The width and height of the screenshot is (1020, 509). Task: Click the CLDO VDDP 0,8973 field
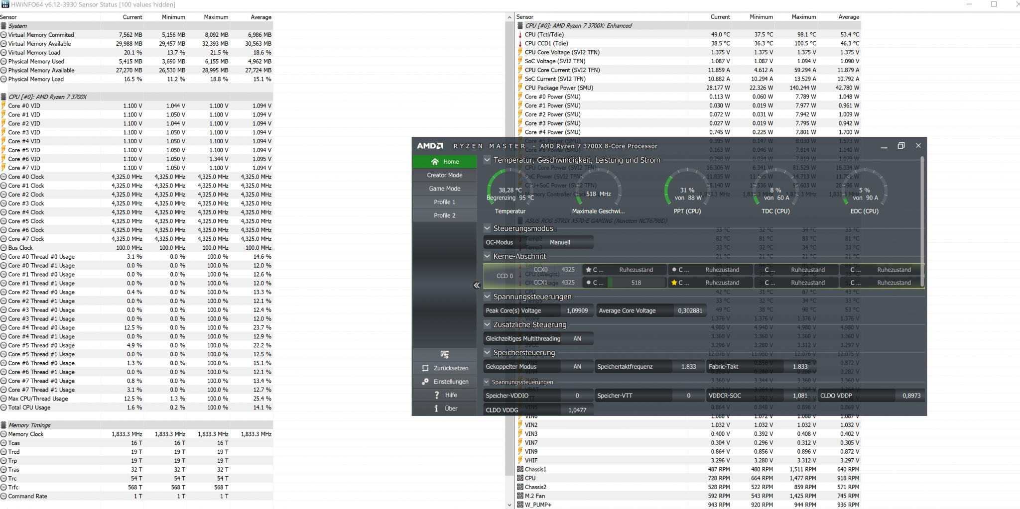tap(873, 396)
